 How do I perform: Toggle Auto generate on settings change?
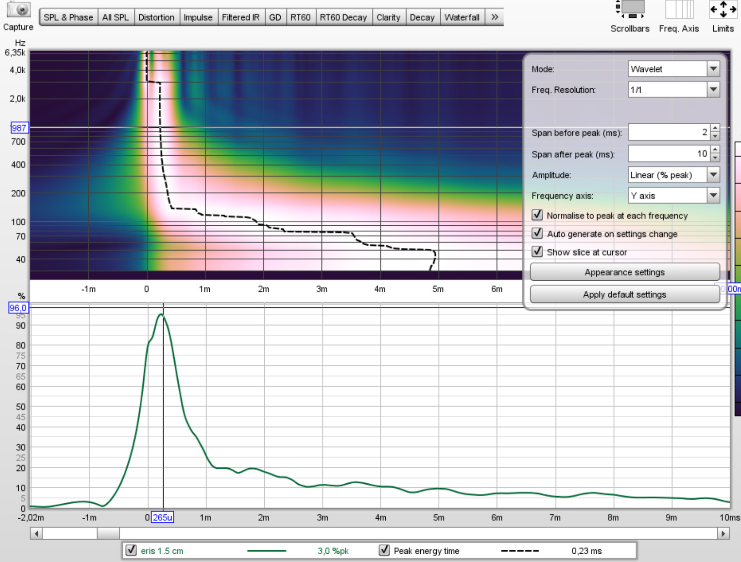point(537,233)
